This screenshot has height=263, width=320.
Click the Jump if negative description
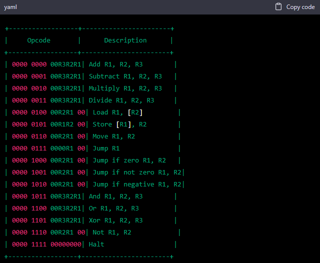pyautogui.click(x=136, y=184)
